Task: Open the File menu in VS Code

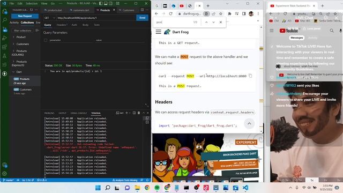Action: point(12,4)
